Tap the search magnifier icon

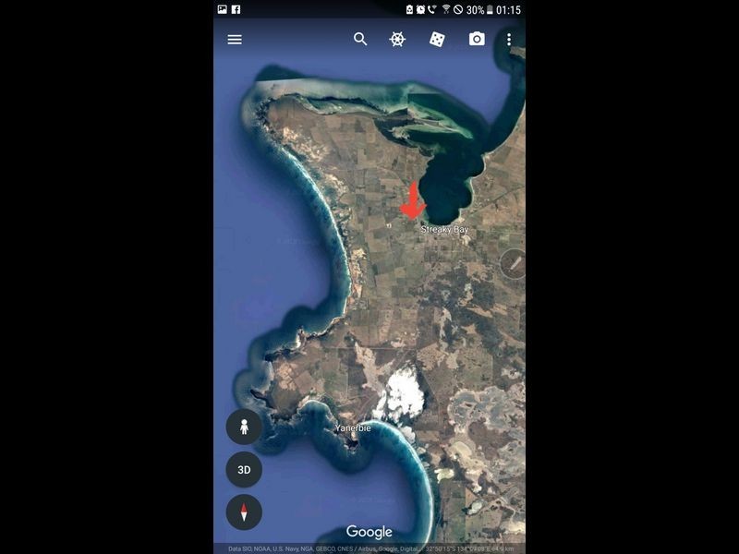360,39
